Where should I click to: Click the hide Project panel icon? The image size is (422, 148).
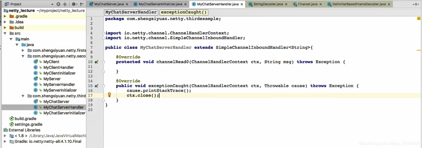point(82,4)
